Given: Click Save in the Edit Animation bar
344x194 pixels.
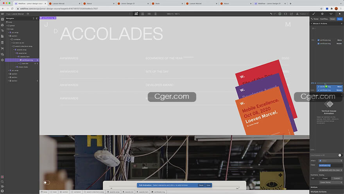Looking at the screenshot, I should point(208,185).
